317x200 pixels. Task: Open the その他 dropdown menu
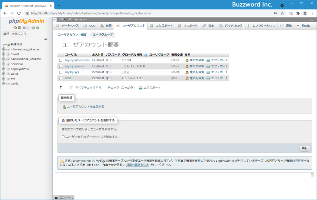(x=303, y=26)
